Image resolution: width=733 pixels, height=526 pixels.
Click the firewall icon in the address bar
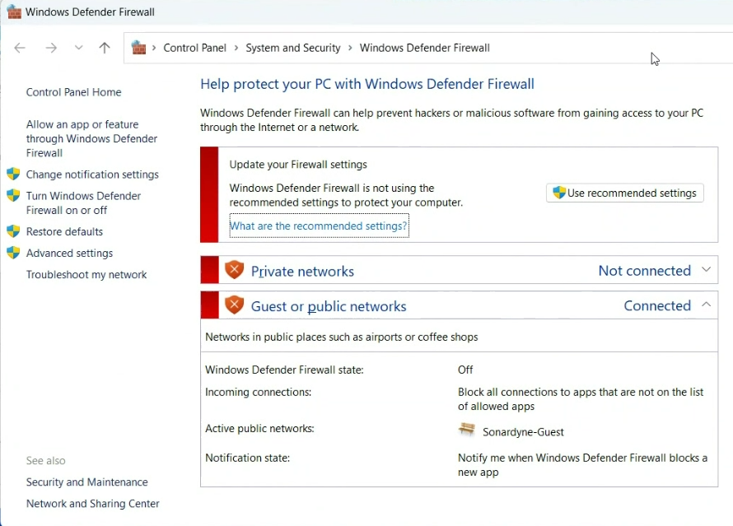(x=139, y=48)
